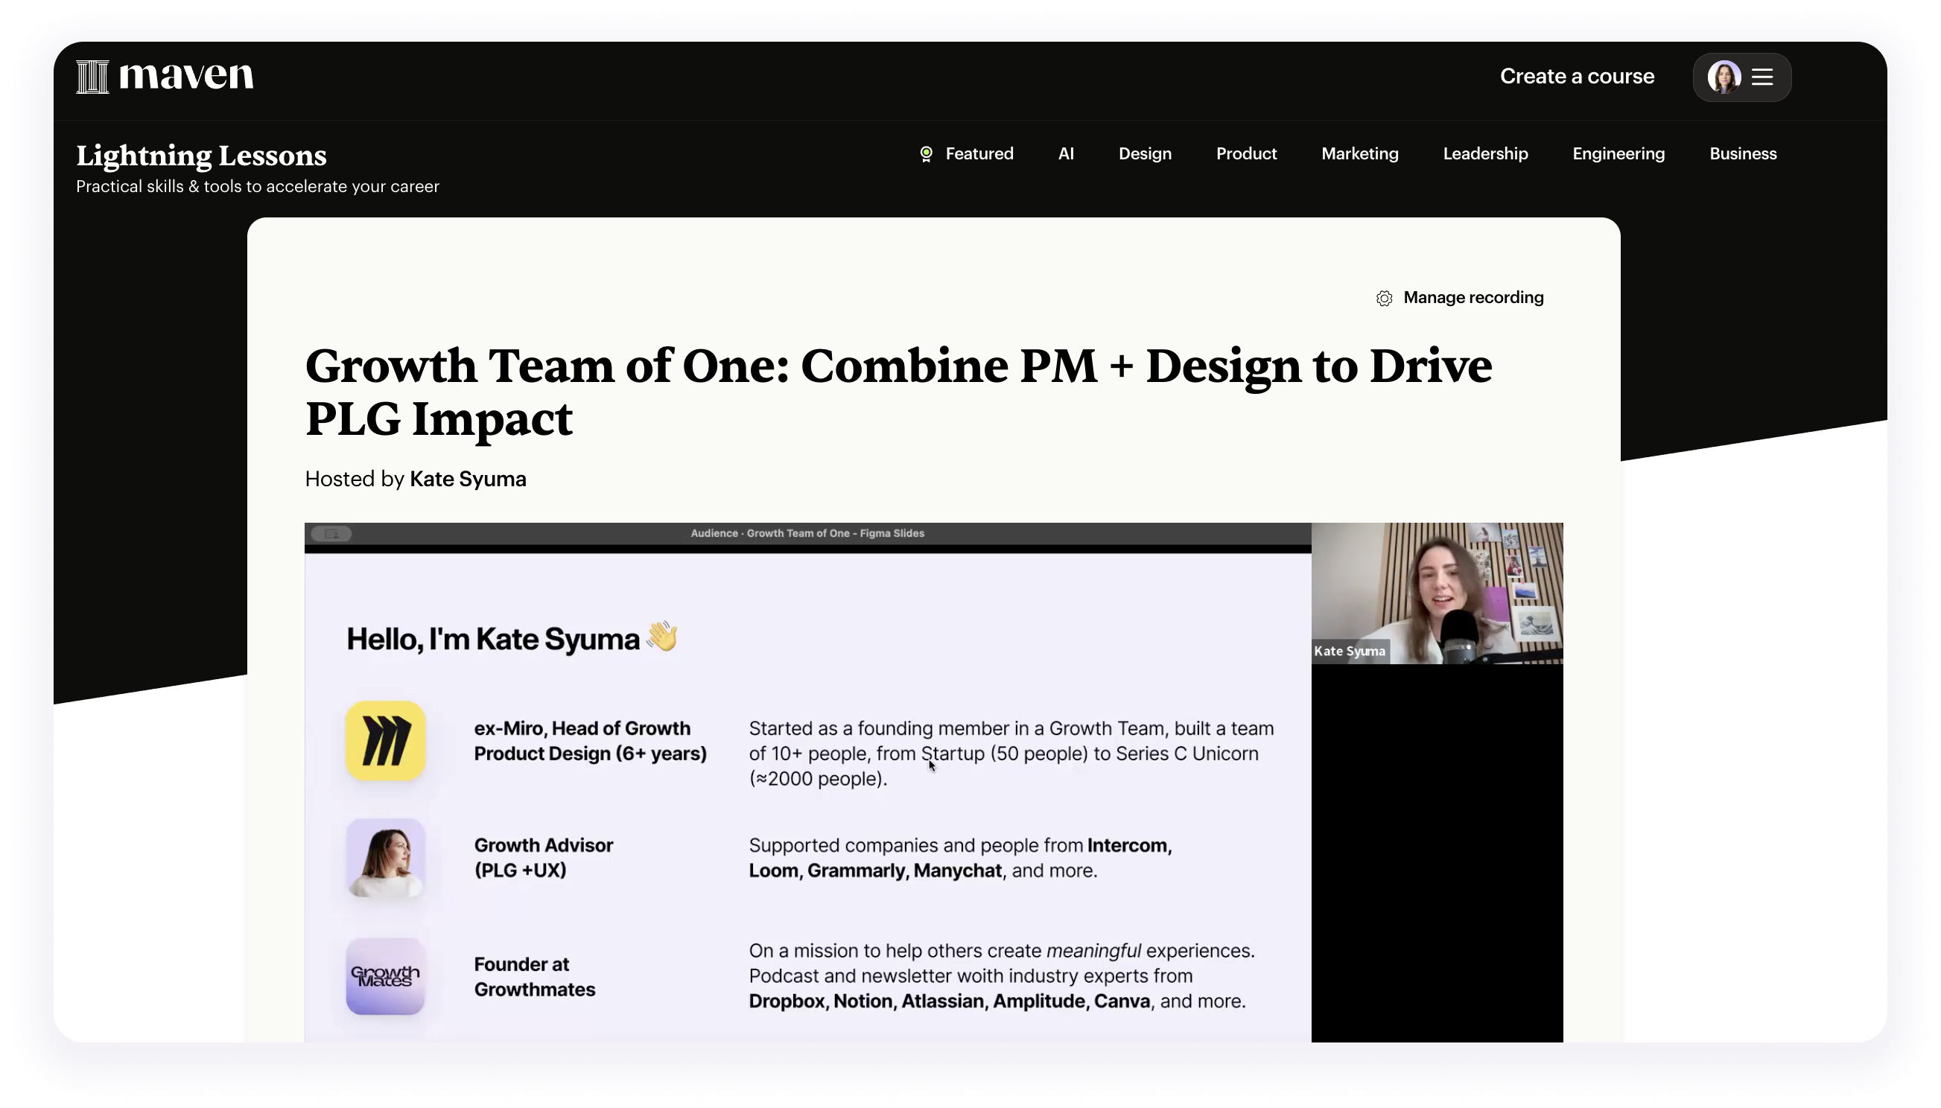Click the Featured ribbon badge icon
The image size is (1941, 1108).
click(926, 154)
